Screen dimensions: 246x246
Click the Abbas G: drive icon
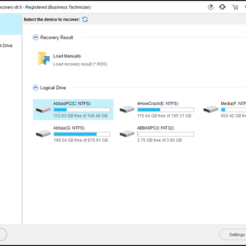43,134
